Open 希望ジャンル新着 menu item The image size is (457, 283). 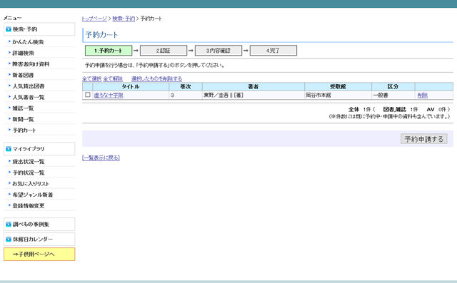coord(33,195)
